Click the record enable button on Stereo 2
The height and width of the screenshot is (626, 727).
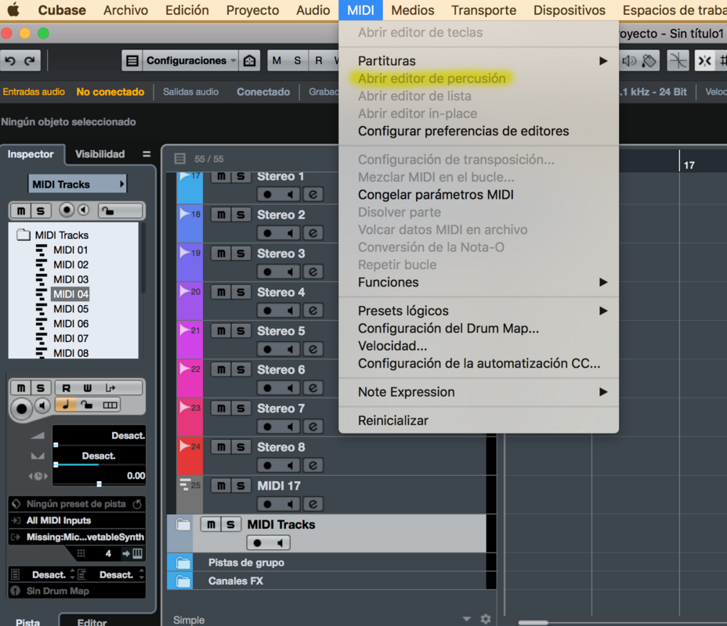pyautogui.click(x=268, y=233)
